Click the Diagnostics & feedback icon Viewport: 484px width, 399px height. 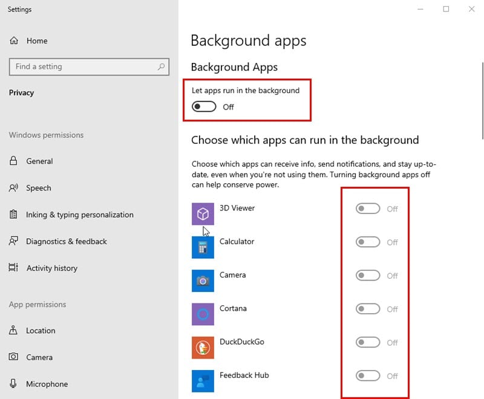pos(15,241)
